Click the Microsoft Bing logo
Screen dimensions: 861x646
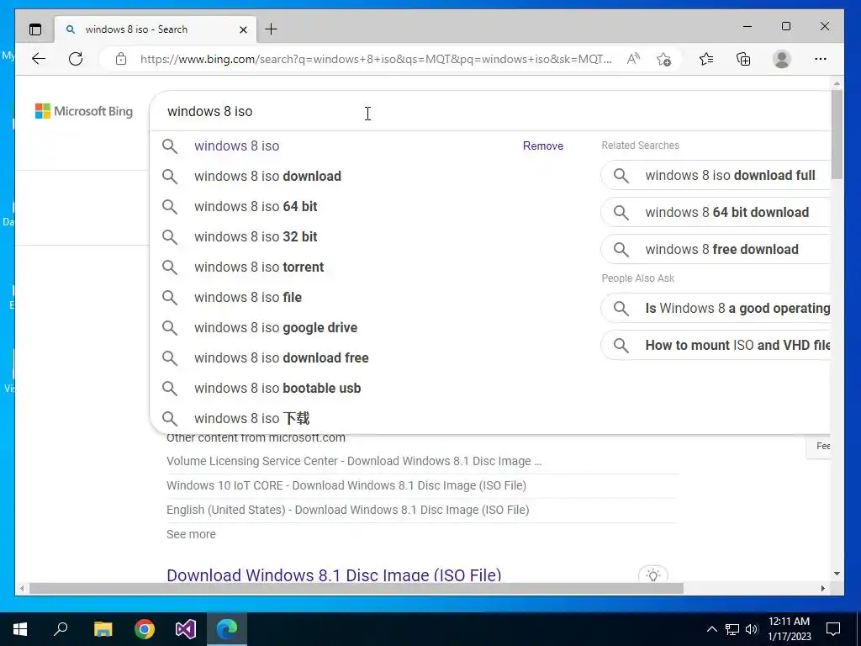pyautogui.click(x=84, y=111)
